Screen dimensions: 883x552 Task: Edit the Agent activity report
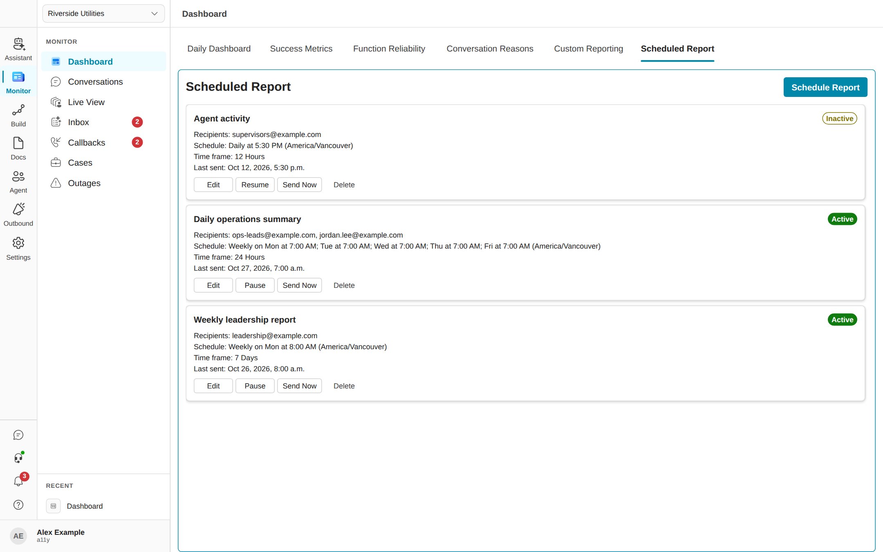click(213, 185)
